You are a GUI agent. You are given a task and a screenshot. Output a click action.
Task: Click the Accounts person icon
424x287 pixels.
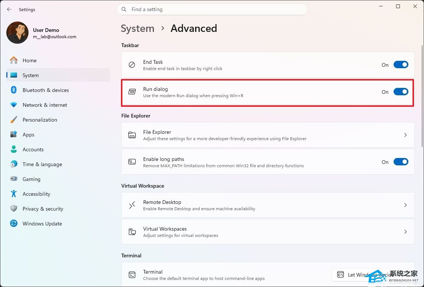(14, 149)
